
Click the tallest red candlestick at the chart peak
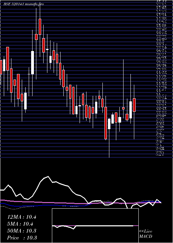[x=40, y=27]
